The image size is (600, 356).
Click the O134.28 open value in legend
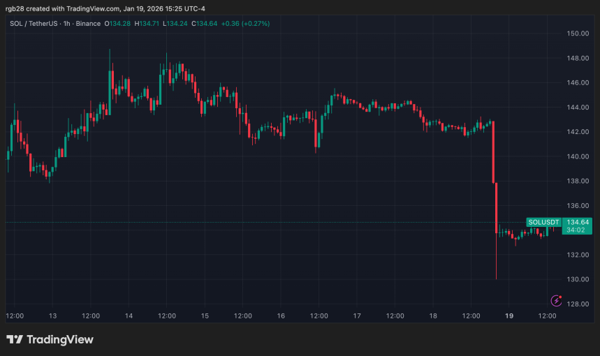[118, 24]
